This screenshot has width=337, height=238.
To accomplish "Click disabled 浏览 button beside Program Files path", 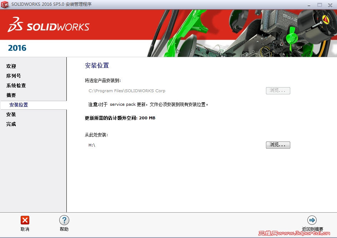I will tap(278, 91).
